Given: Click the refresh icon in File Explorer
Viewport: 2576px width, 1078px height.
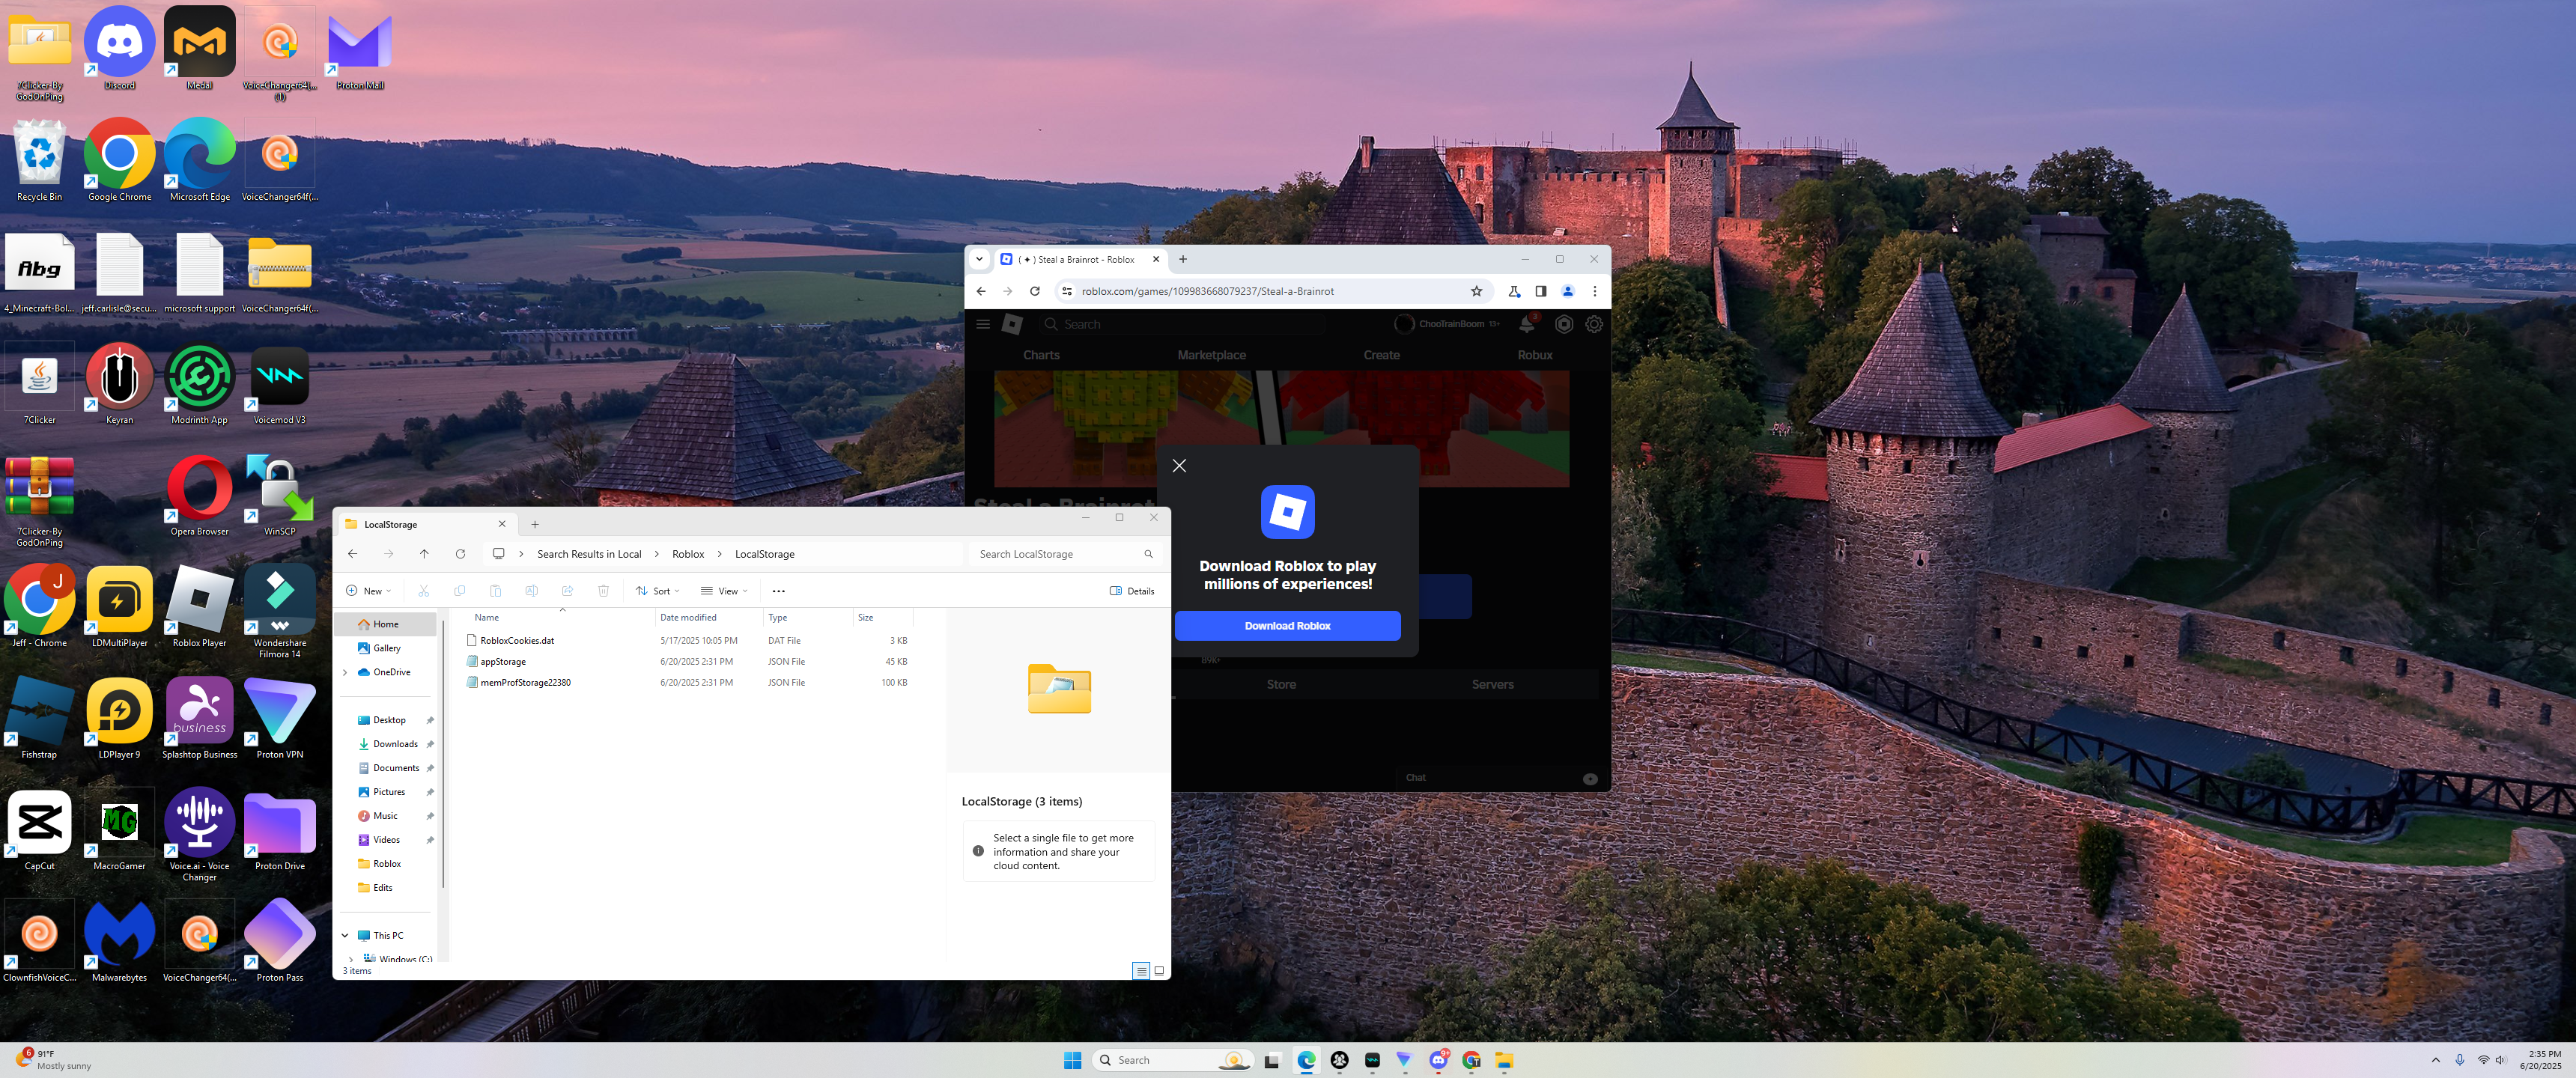Looking at the screenshot, I should (460, 554).
